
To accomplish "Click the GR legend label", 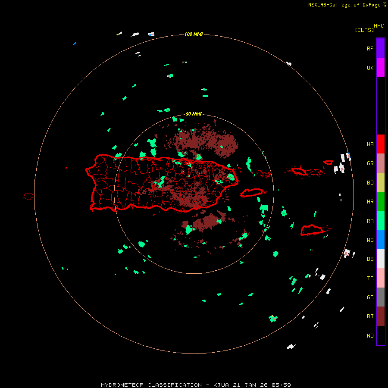I will point(370,163).
